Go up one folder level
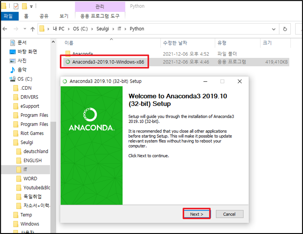Screen dimensions: 303x234 (33, 29)
